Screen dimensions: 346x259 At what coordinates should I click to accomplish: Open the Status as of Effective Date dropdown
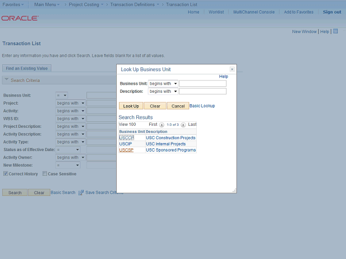tap(68, 149)
